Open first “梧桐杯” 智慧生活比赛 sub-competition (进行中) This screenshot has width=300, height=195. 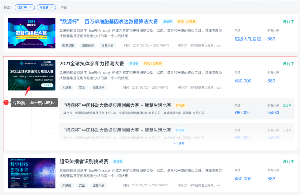point(177,109)
